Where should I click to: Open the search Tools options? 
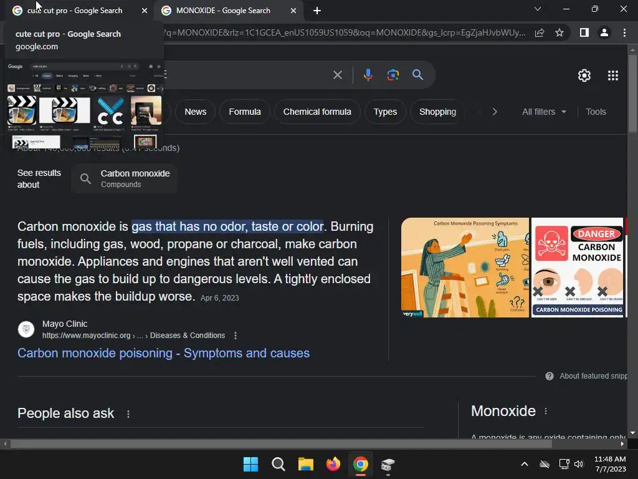click(596, 112)
